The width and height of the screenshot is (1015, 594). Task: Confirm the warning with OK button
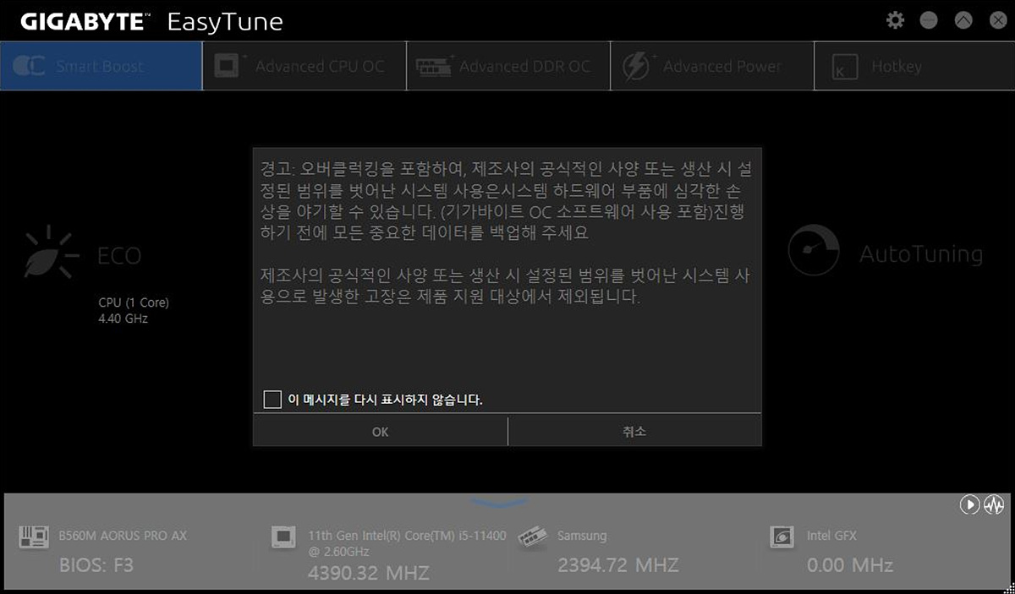click(x=380, y=432)
